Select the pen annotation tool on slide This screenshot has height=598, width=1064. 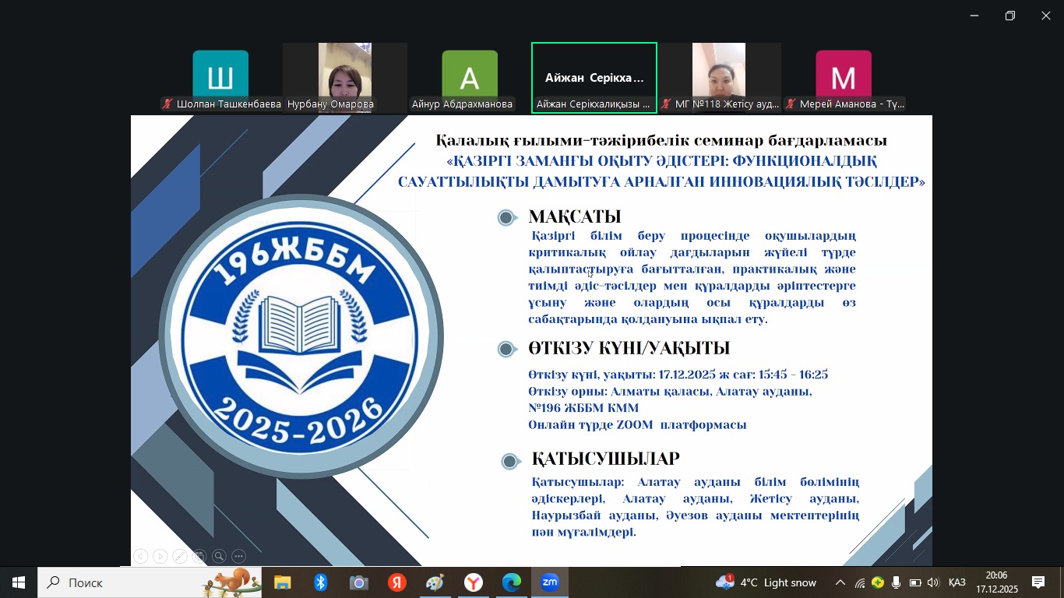pos(180,556)
